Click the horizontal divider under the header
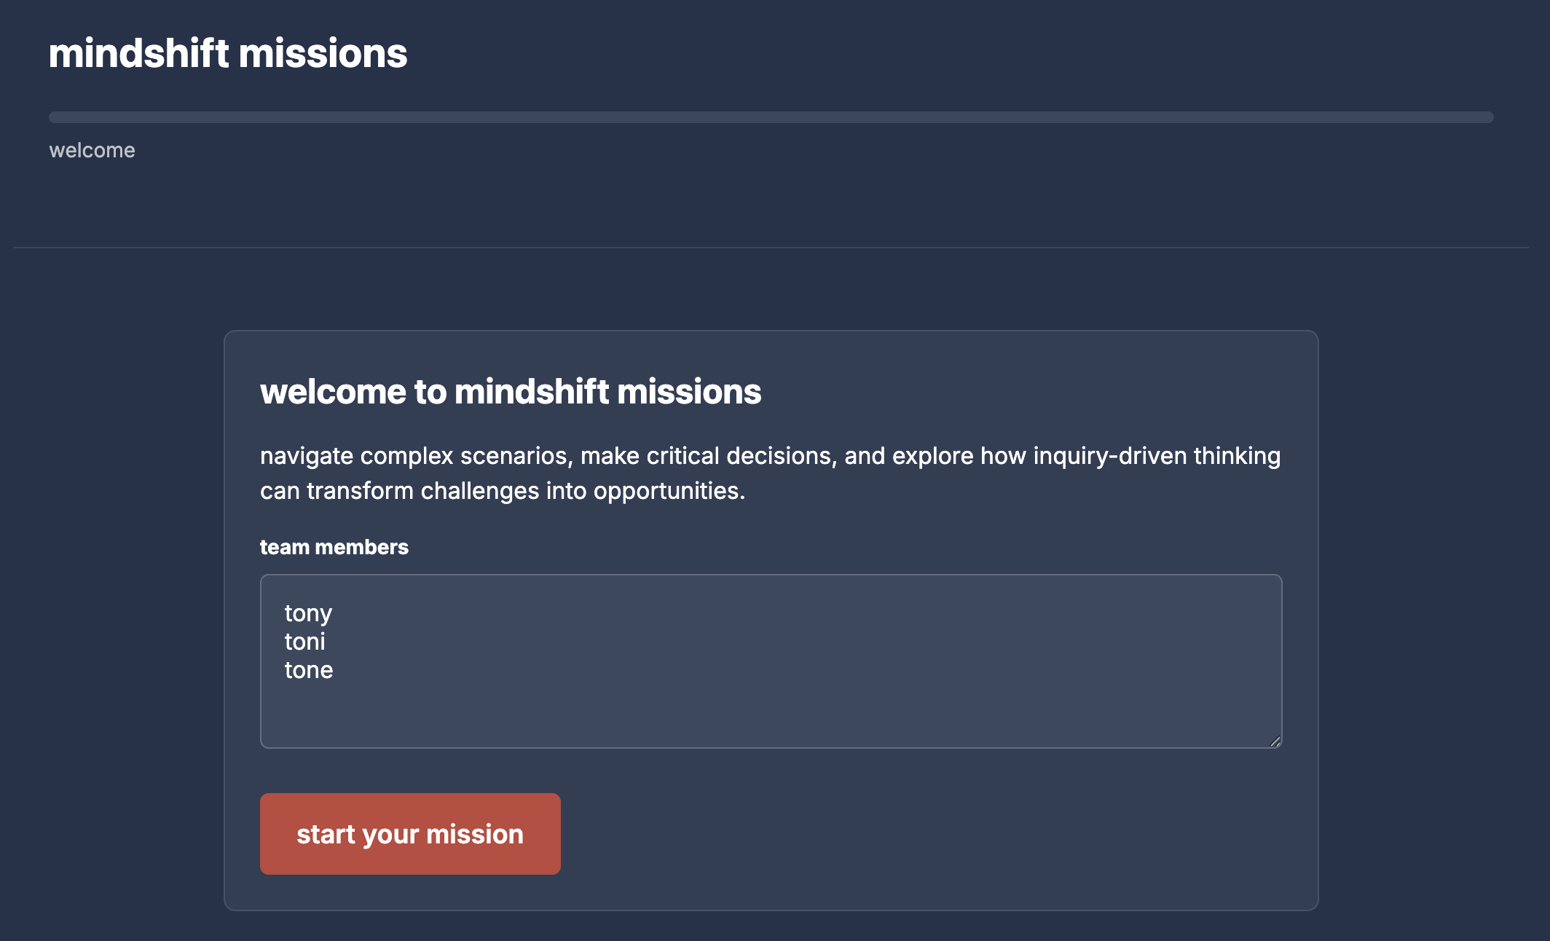 click(771, 248)
